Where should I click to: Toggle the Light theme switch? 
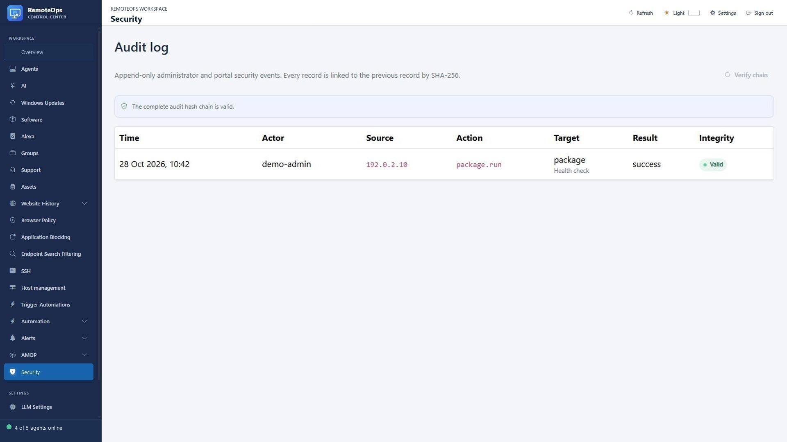[x=694, y=13]
